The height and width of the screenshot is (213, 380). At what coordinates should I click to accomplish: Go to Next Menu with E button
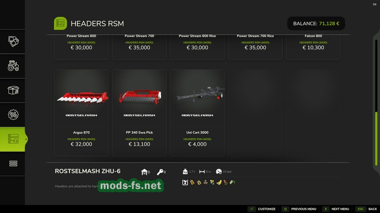[x=335, y=209]
